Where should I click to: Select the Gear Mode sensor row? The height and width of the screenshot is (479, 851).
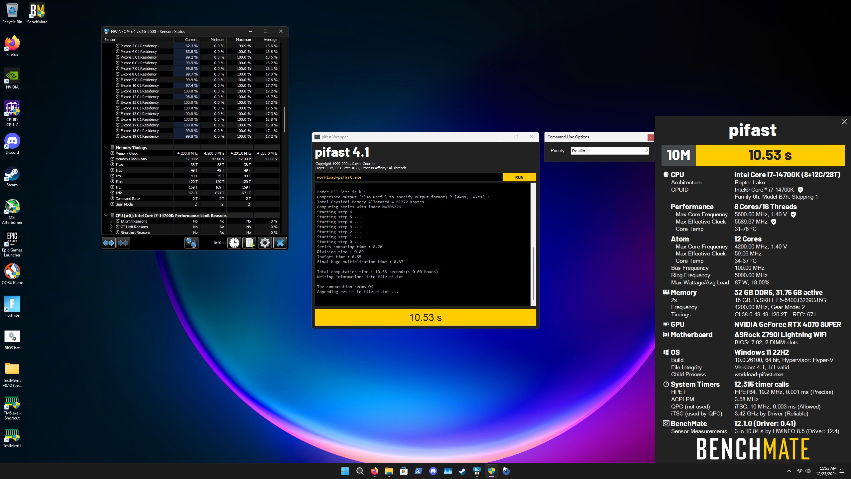point(191,204)
